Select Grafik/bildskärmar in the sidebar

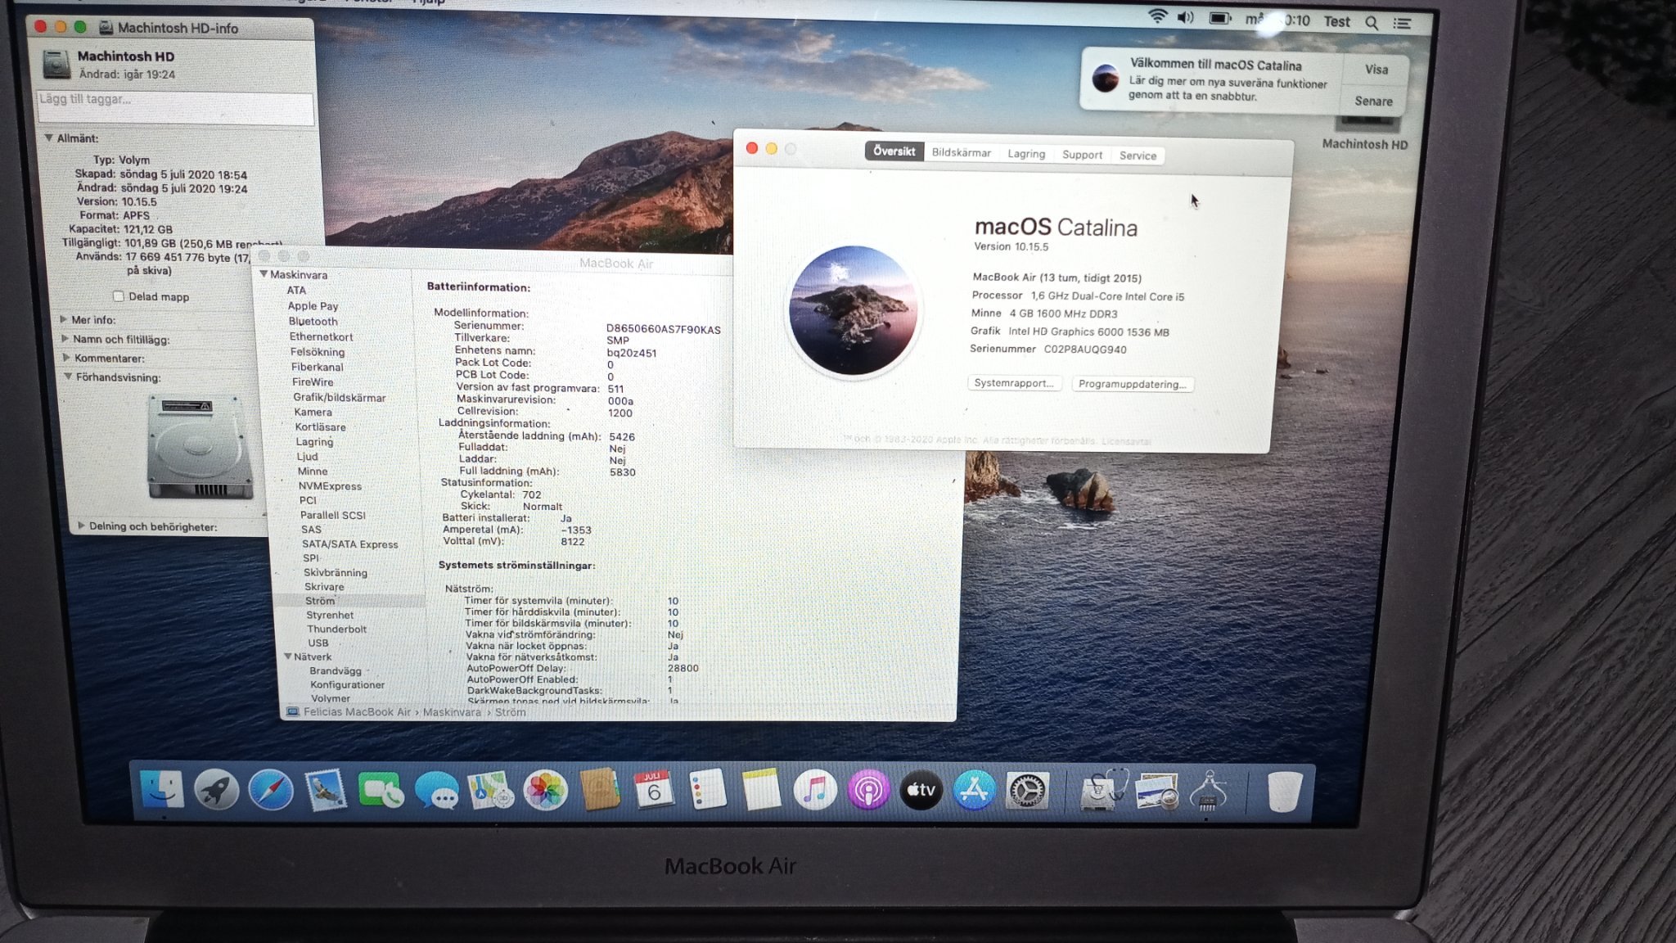coord(340,397)
